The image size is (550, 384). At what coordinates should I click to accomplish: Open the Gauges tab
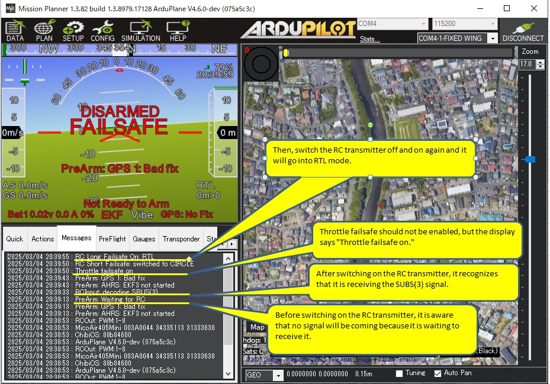point(144,239)
